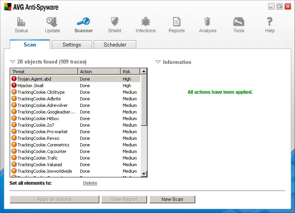Click orange icon beside TrackingCookie.Googleadser

point(14,112)
